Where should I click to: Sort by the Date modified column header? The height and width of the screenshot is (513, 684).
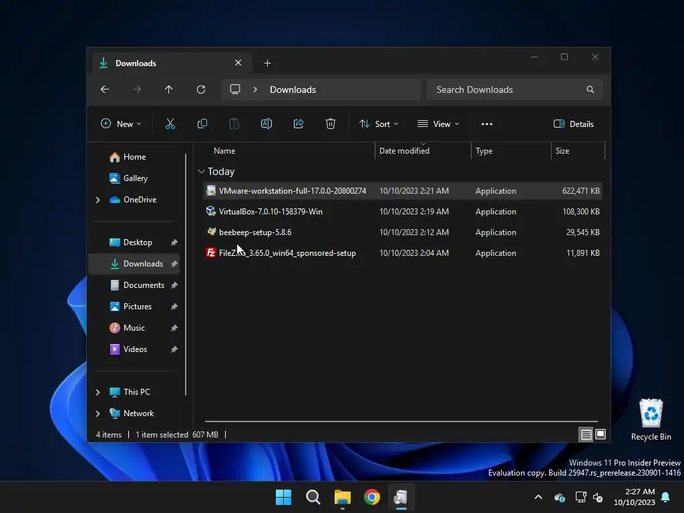click(x=404, y=150)
